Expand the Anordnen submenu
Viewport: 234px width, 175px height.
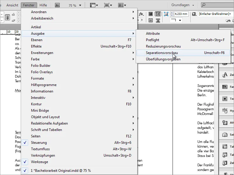pyautogui.click(x=79, y=12)
